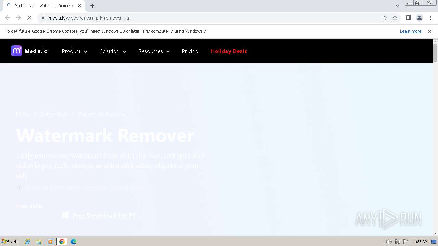The height and width of the screenshot is (246, 438).
Task: Expand the Product menu
Action: pos(75,51)
